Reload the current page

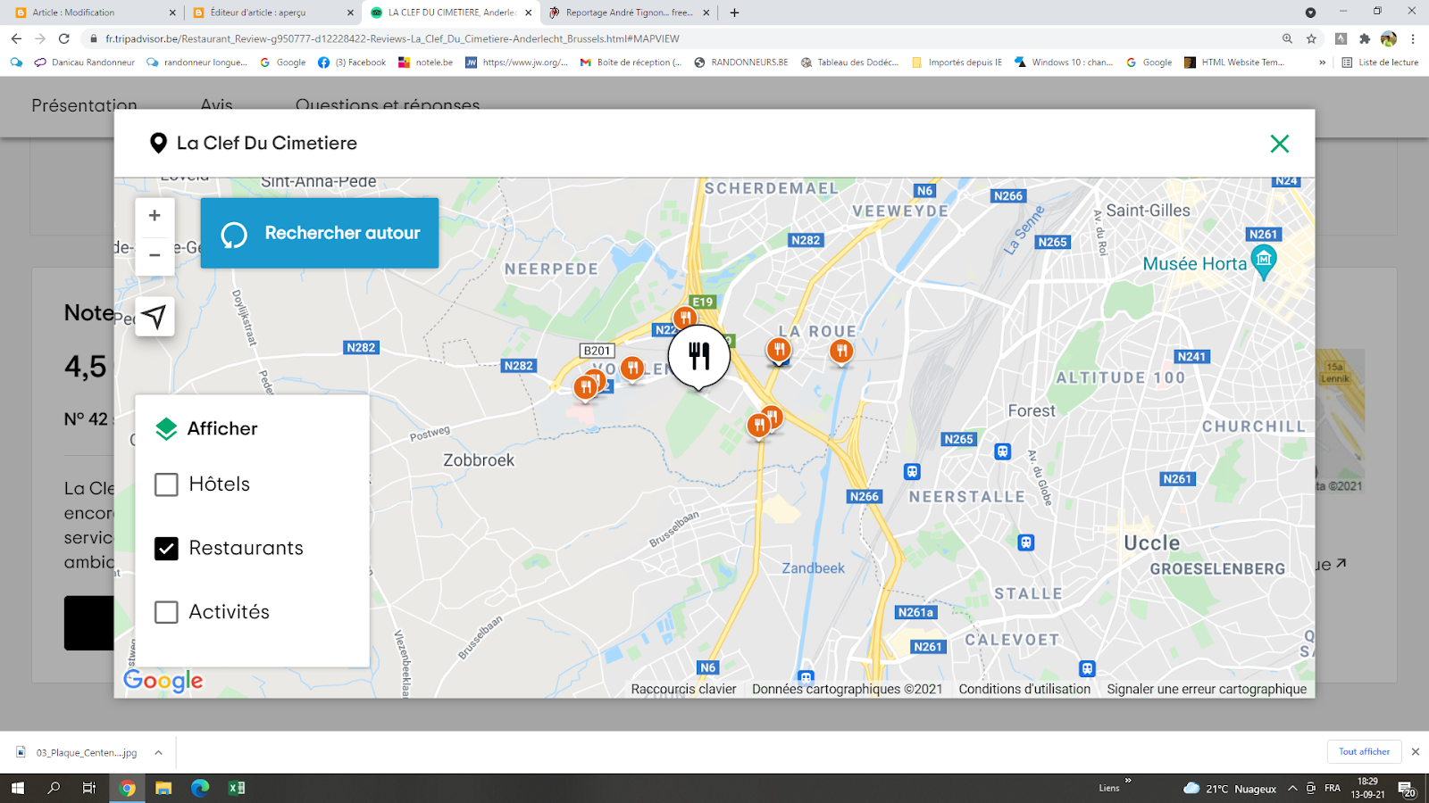(x=64, y=38)
